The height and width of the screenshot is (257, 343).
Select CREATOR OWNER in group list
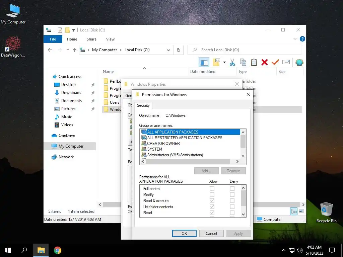[x=163, y=143]
